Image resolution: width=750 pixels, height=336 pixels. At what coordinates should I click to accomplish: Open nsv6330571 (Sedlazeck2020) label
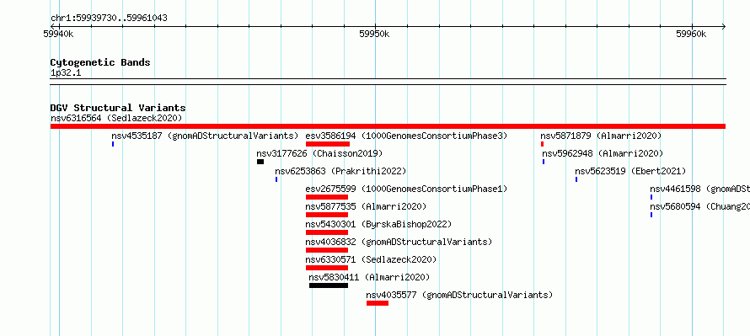tap(371, 259)
